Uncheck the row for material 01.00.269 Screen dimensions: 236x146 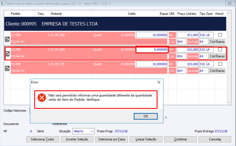point(7,54)
